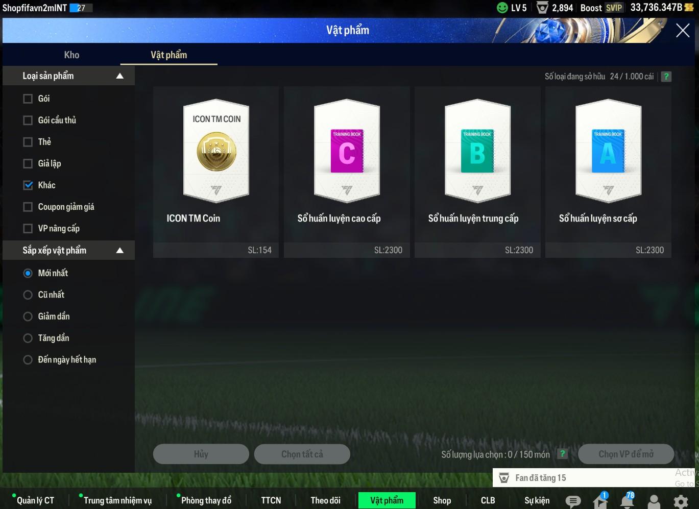The image size is (699, 509).
Task: Open the friends profile icon
Action: 654,501
